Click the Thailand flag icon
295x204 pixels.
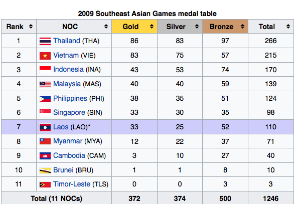click(x=45, y=41)
